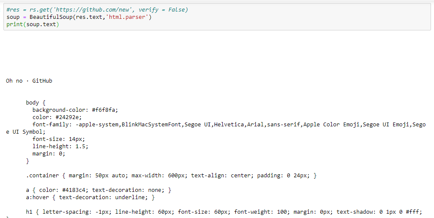Click the BeautifulSoup assignment line in cell

tap(79, 17)
